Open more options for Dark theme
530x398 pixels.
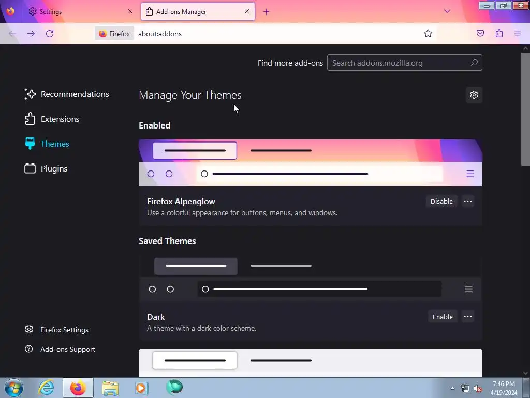tap(468, 317)
